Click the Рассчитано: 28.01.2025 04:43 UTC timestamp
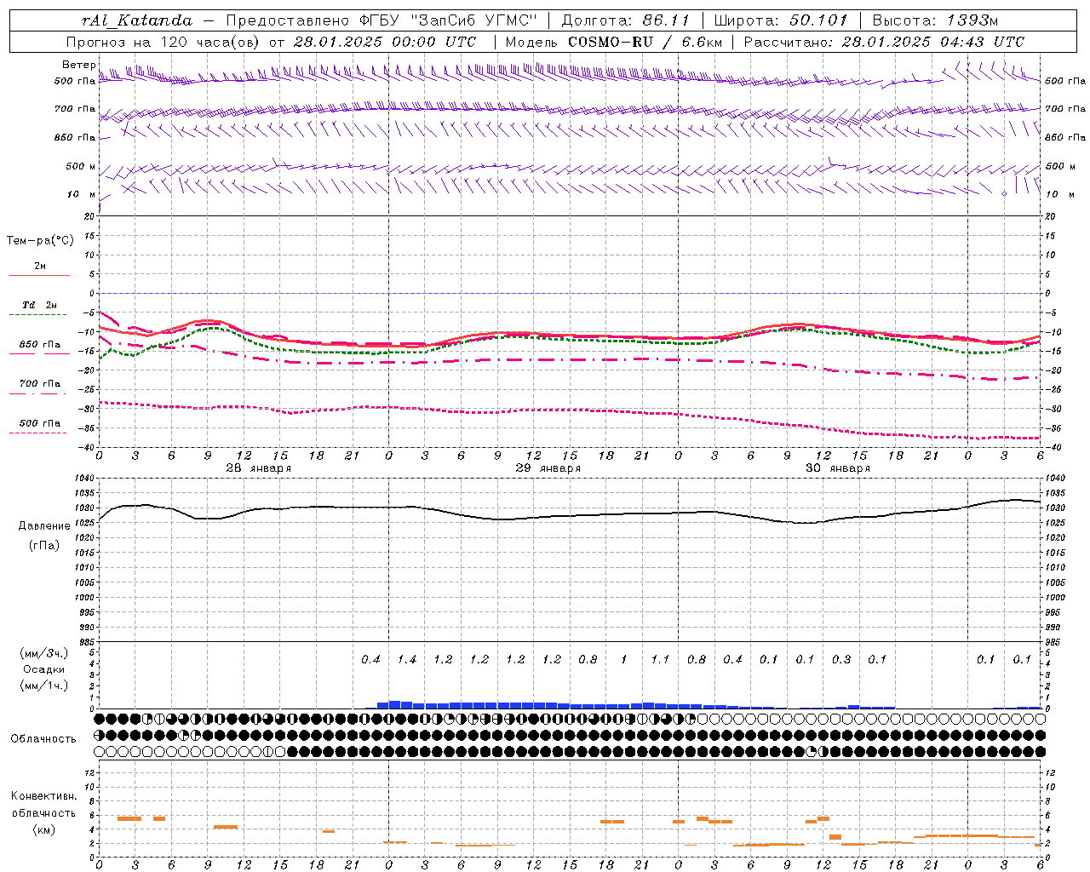The image size is (1090, 872). [884, 42]
